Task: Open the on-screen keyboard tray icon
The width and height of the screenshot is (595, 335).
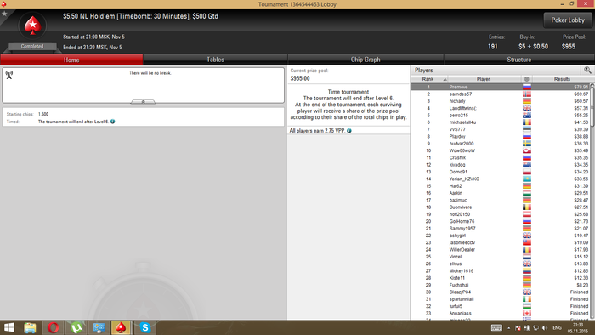Action: 496,328
